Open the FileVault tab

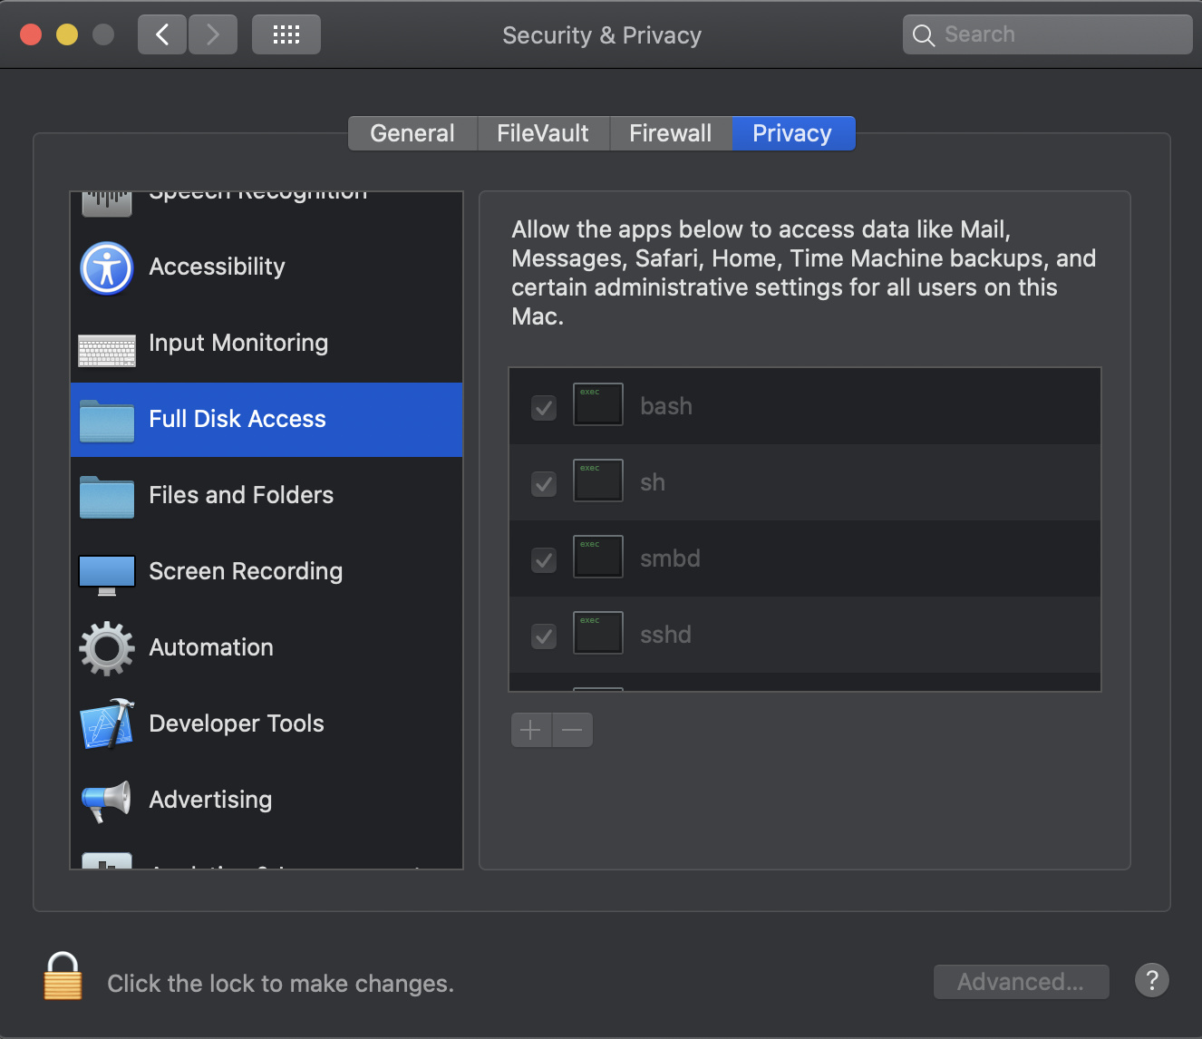[543, 133]
